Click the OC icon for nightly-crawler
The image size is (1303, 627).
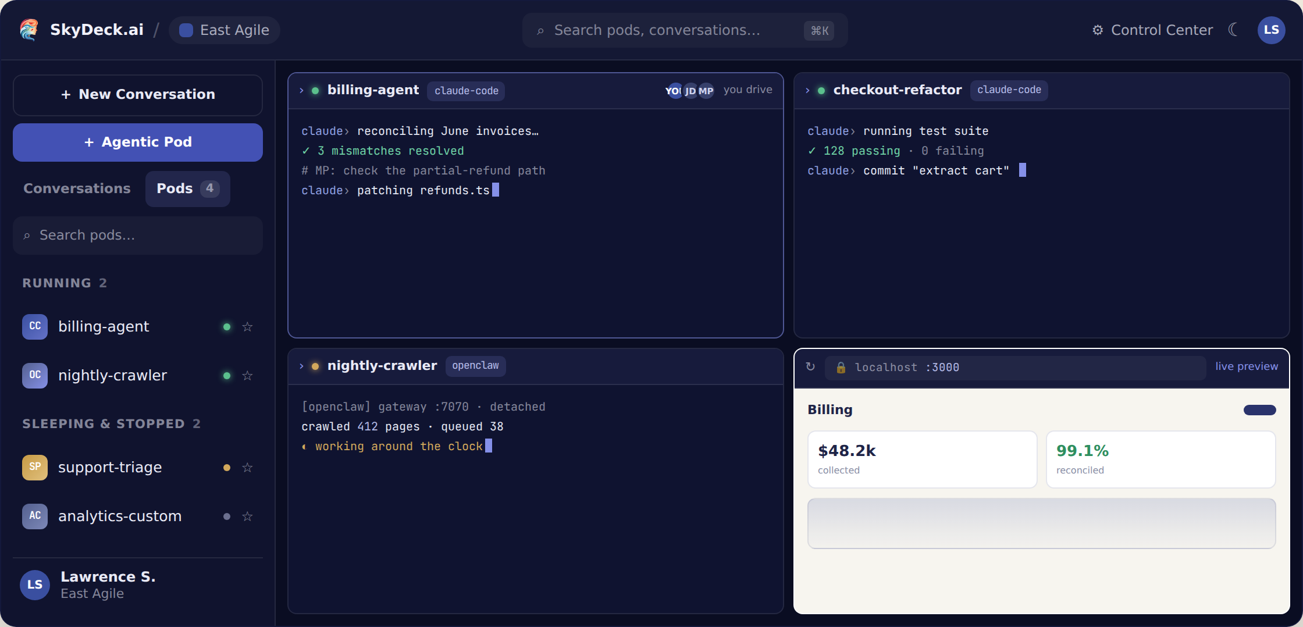(x=35, y=375)
